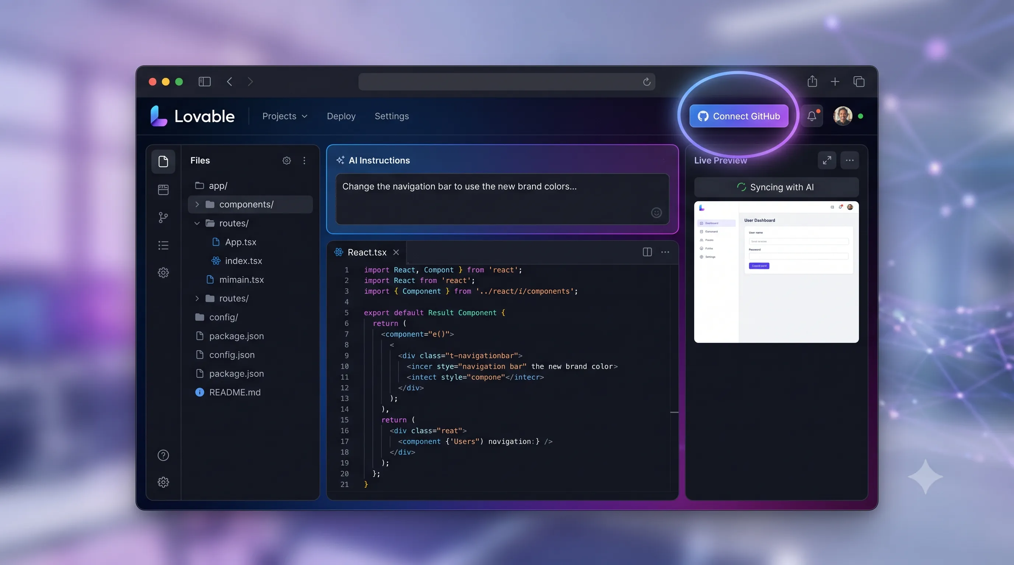Expand the components/ folder chevron
Screen dimensions: 1014x565
[x=197, y=204]
